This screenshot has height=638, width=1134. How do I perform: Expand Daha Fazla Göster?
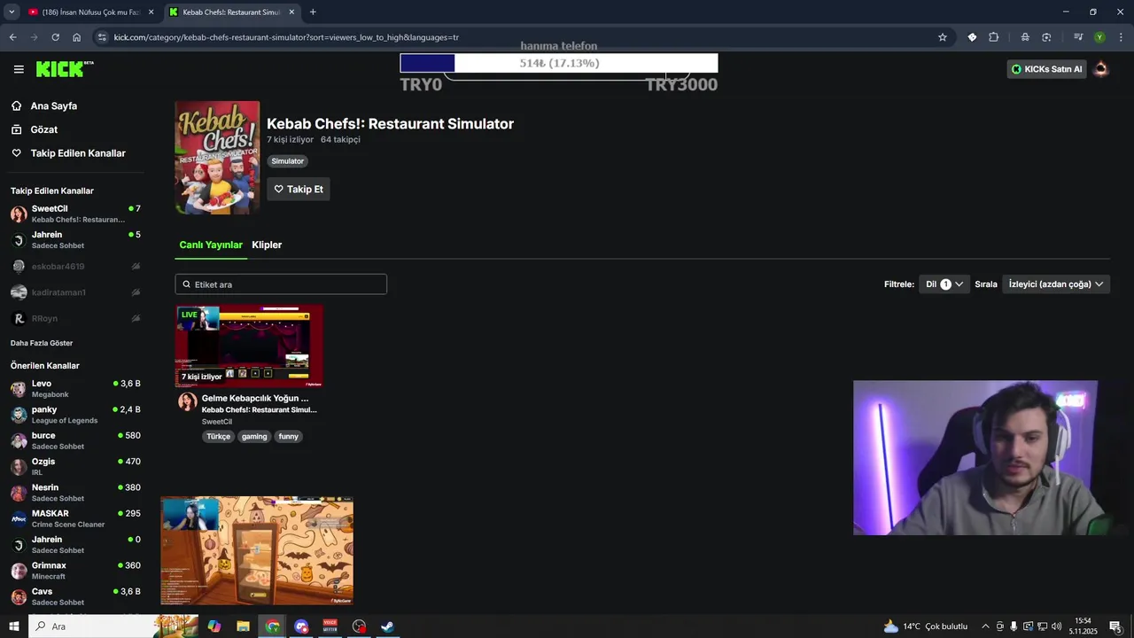tap(42, 343)
